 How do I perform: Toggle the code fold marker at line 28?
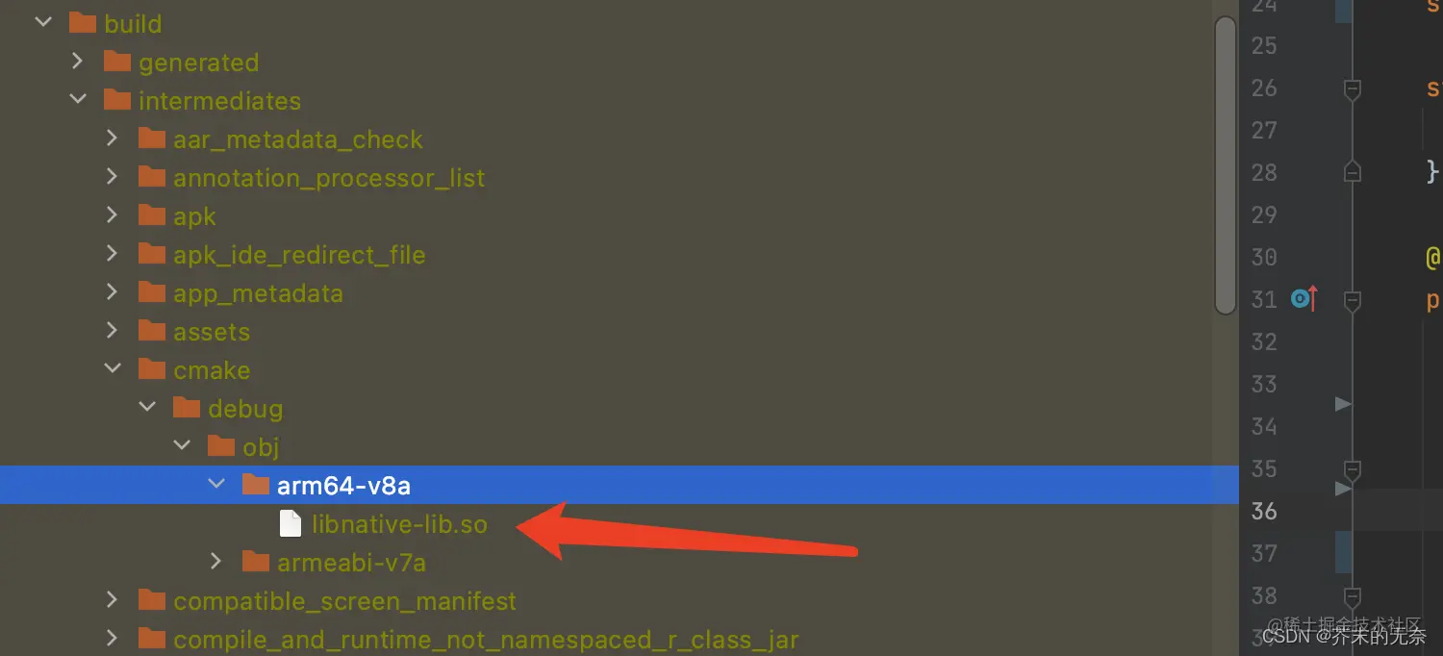point(1352,171)
